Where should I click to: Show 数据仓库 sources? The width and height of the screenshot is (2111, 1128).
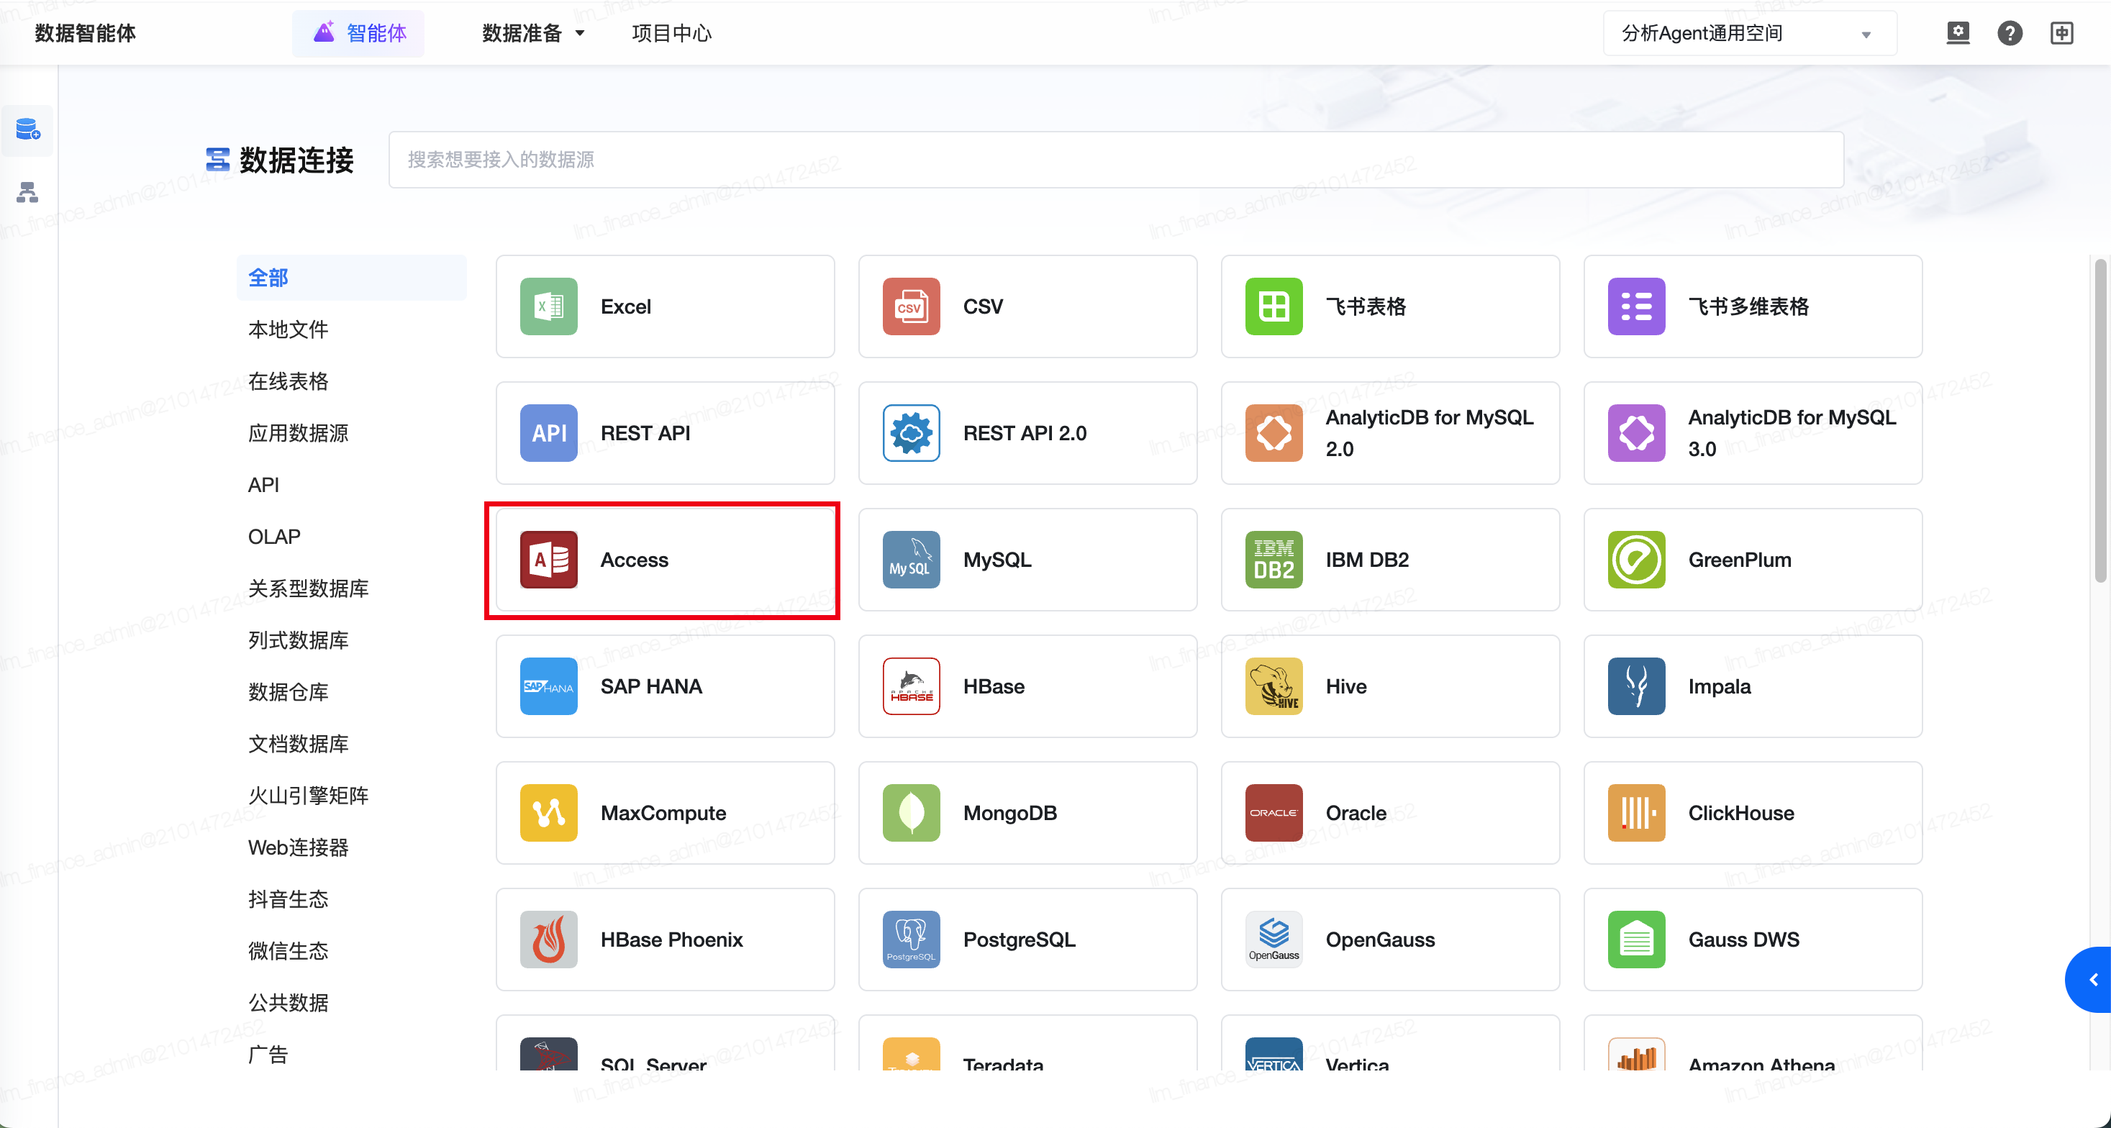pos(288,692)
